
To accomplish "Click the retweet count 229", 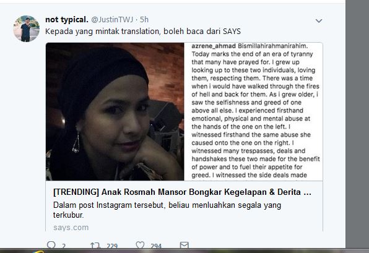I will pos(112,246).
